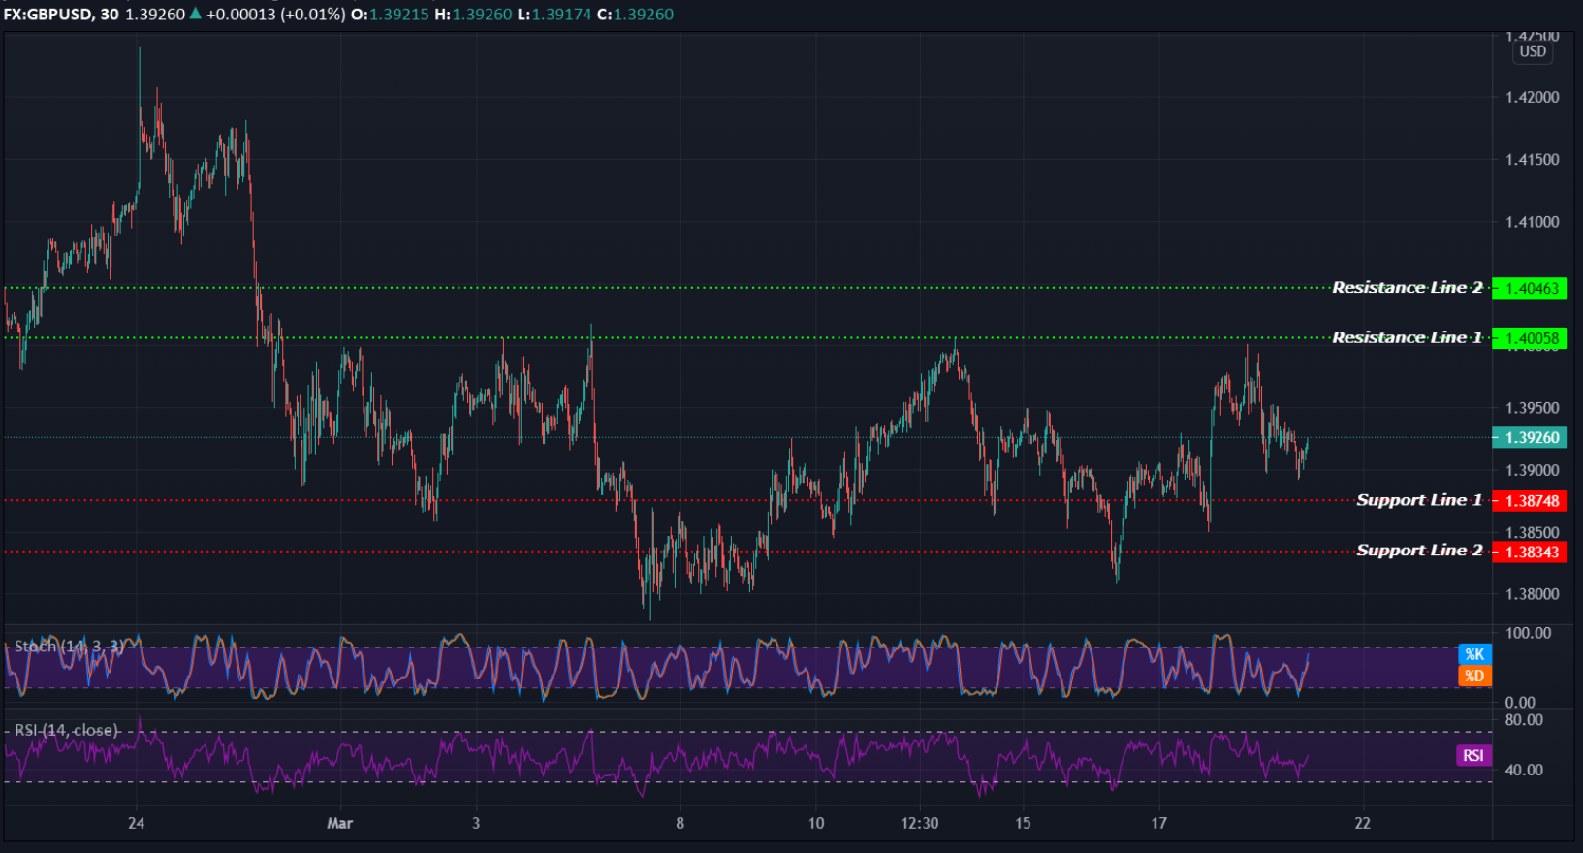Click the 1.41000 price axis label
Viewport: 1583px width, 853px height.
pos(1533,221)
